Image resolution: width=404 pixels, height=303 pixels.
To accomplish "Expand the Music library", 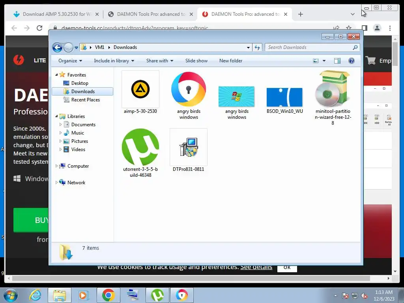I will [x=60, y=133].
